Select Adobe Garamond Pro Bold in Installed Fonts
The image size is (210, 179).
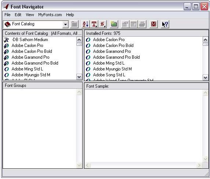point(116,57)
